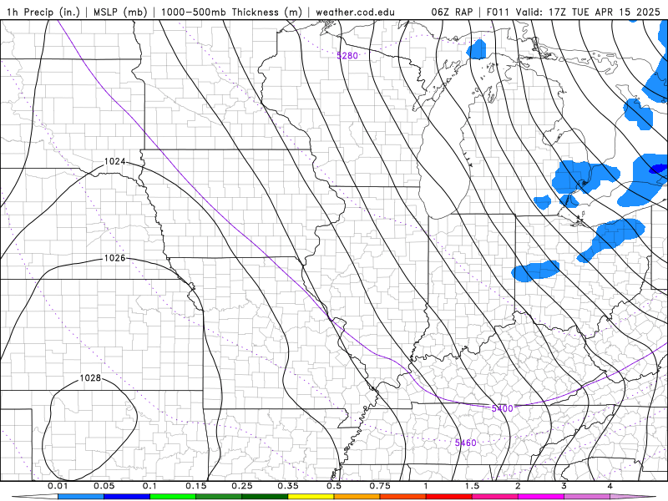
Task: Click the 0.15 legend value
Action: (x=196, y=486)
